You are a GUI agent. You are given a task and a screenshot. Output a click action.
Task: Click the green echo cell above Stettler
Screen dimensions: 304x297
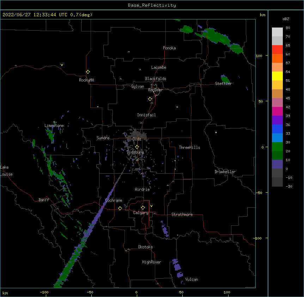[225, 79]
